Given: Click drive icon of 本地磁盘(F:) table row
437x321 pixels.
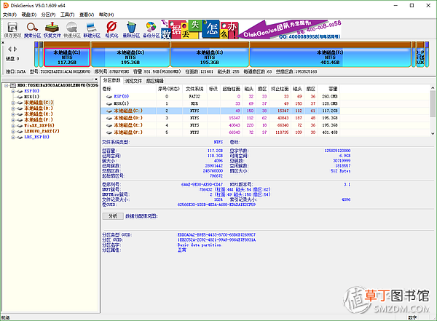Looking at the screenshot, I should point(109,132).
